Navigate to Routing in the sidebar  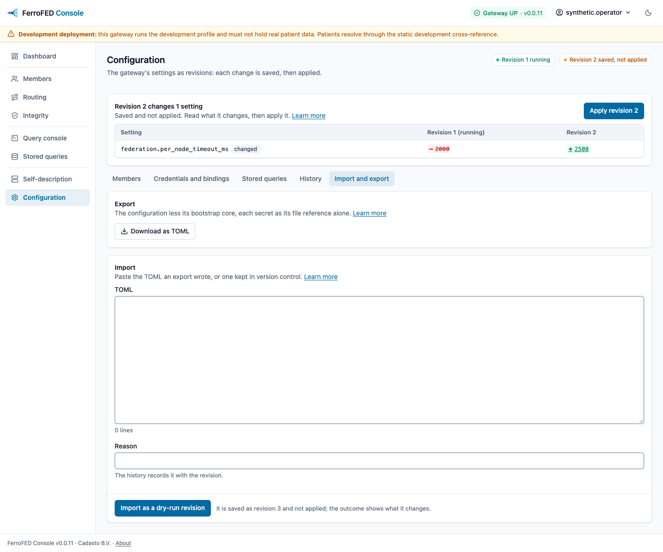47,97
